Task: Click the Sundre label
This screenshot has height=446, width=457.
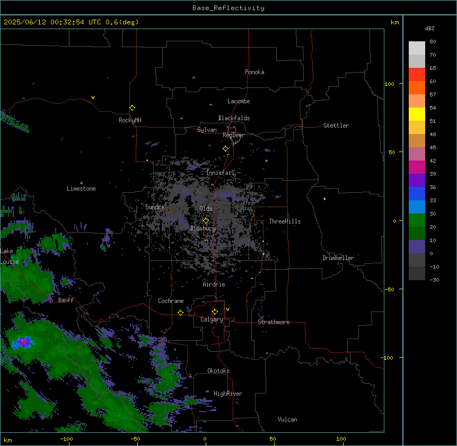Action: coord(155,207)
